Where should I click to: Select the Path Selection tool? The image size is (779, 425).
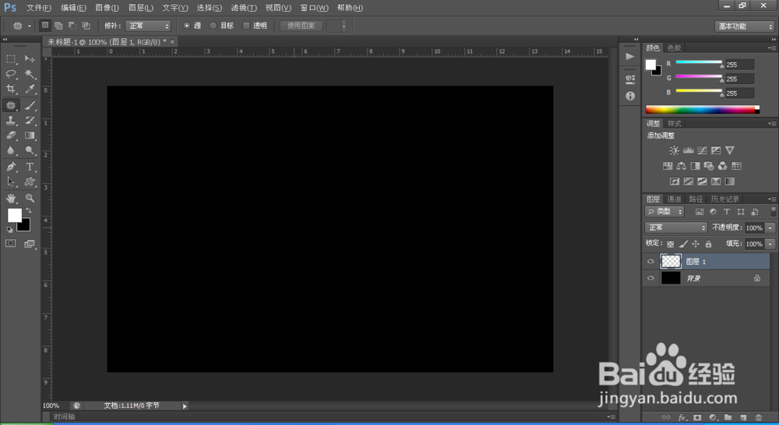tap(11, 181)
